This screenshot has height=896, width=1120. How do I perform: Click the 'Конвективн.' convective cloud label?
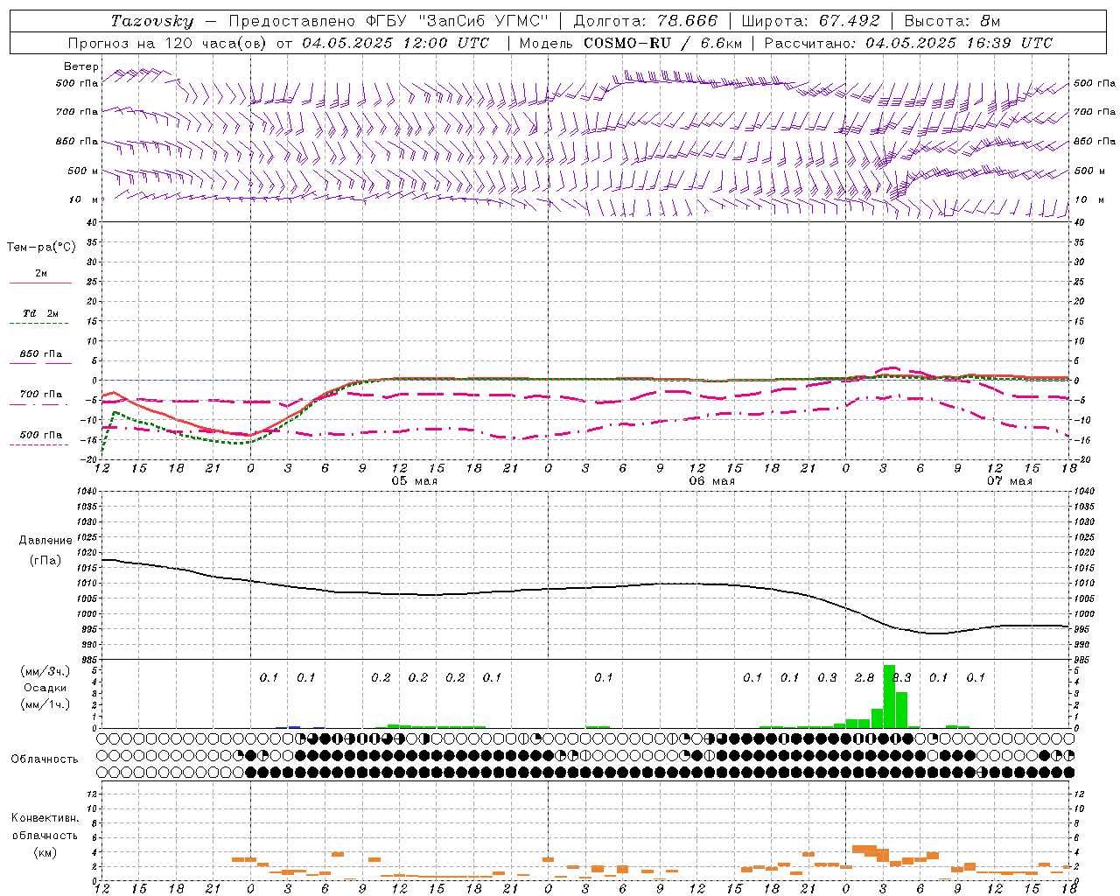click(x=45, y=818)
